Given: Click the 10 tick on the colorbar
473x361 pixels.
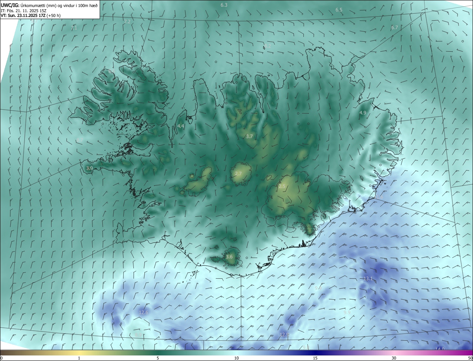Looking at the screenshot, I should [236, 358].
